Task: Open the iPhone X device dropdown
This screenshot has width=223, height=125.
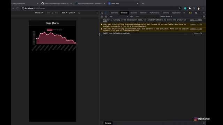Action: [39, 13]
